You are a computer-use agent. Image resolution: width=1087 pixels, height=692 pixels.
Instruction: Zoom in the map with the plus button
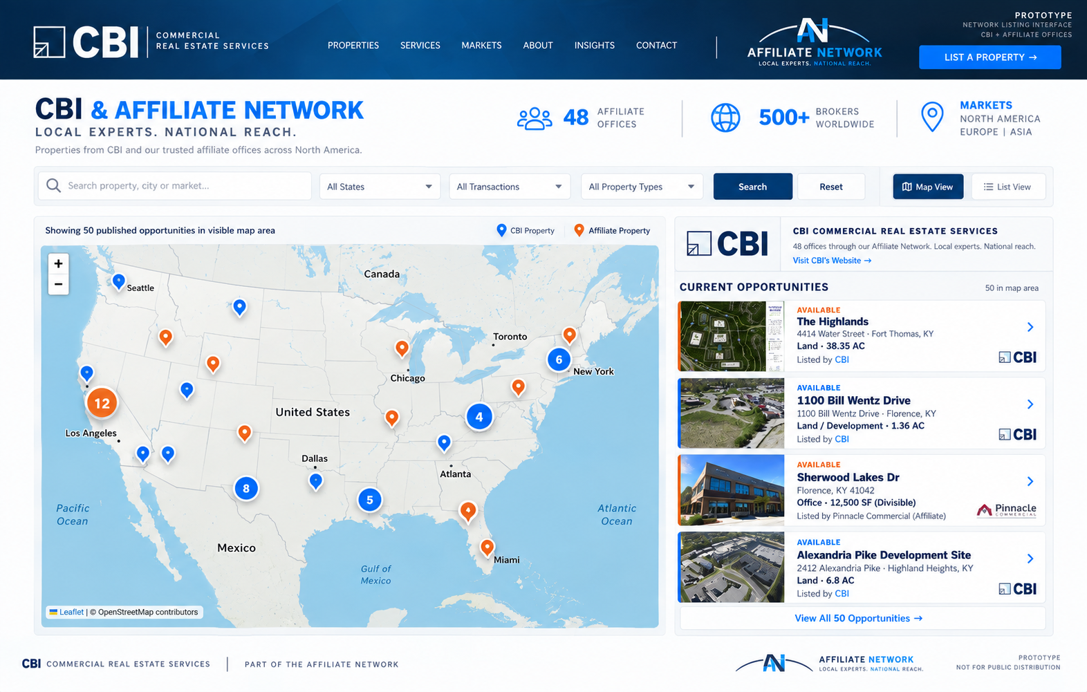(x=58, y=263)
